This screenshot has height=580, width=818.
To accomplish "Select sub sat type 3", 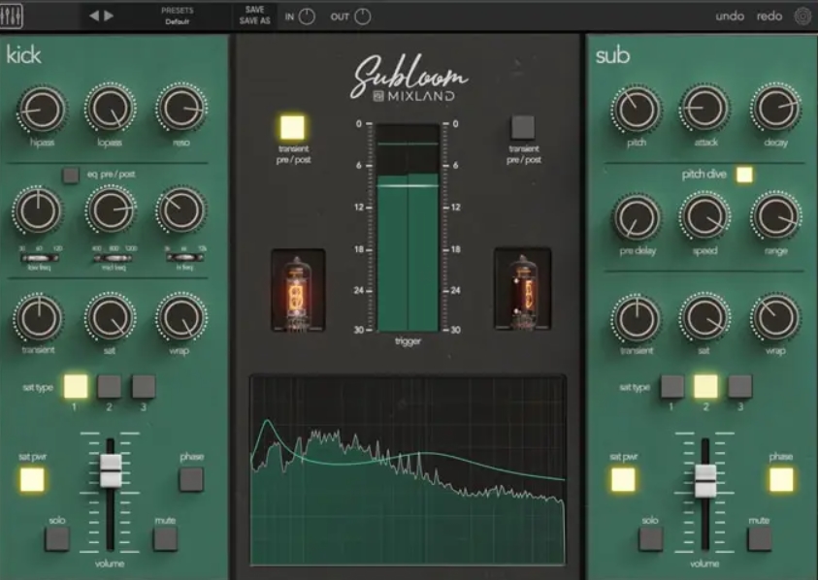I will [x=739, y=386].
